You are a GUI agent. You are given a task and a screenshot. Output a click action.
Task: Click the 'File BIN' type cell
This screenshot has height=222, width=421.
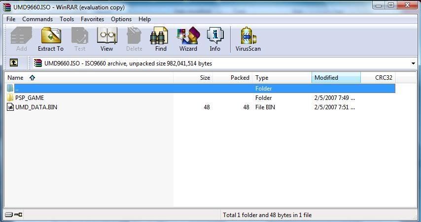265,107
